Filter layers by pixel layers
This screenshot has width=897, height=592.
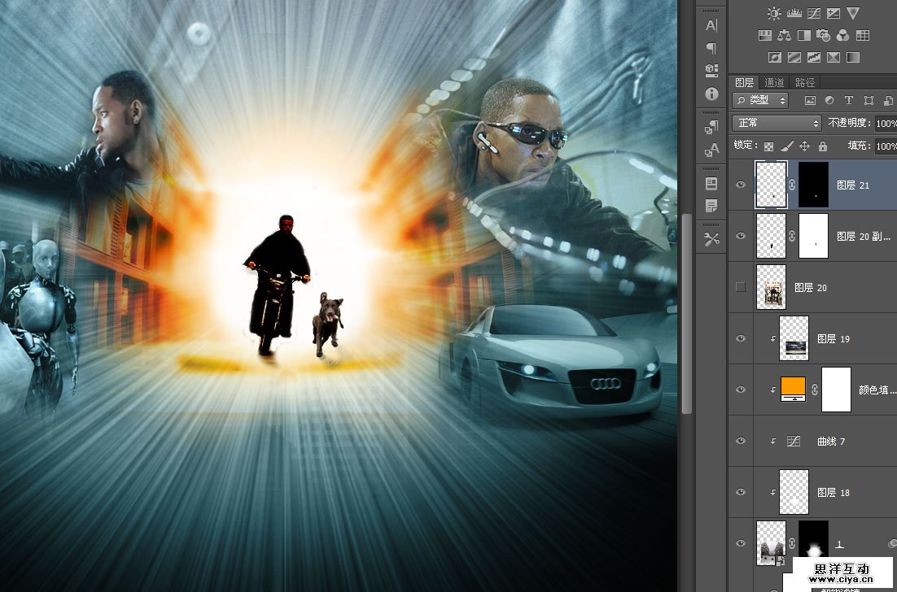point(810,100)
